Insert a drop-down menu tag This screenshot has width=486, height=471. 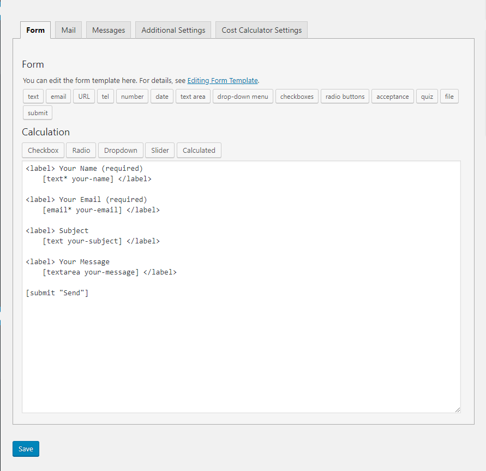(x=243, y=97)
